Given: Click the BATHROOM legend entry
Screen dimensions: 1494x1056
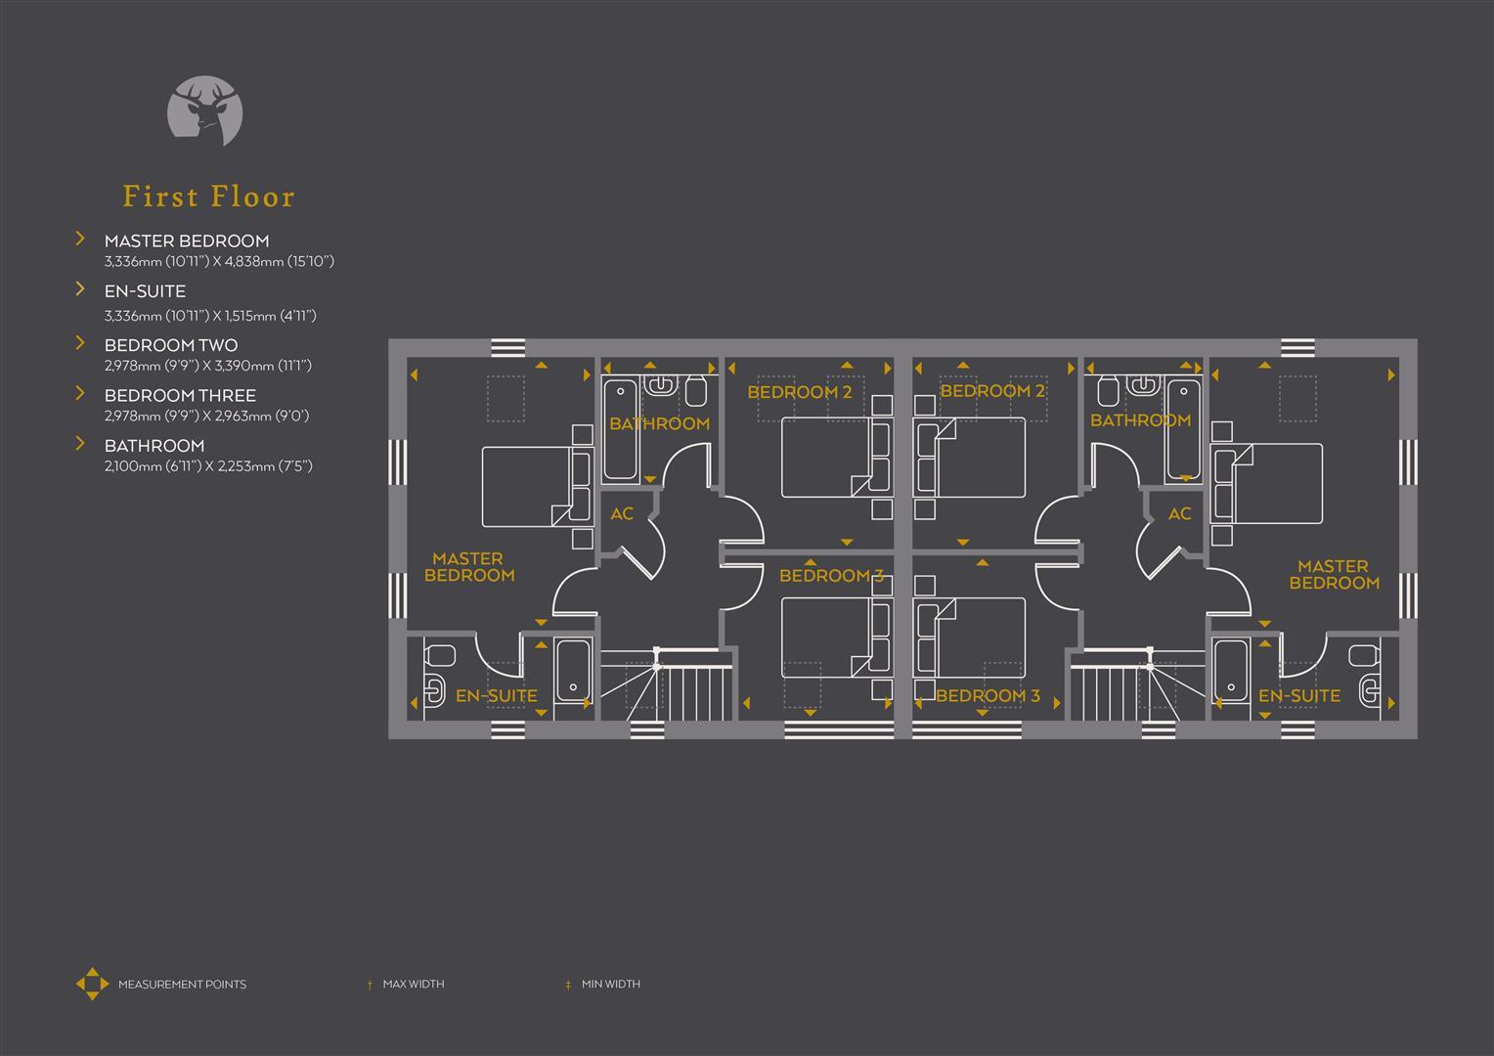Looking at the screenshot, I should coord(154,445).
